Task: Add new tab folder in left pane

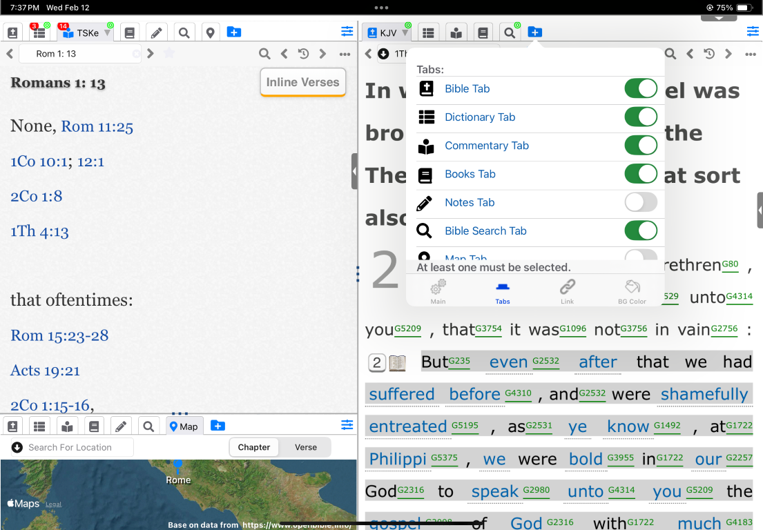Action: click(234, 32)
